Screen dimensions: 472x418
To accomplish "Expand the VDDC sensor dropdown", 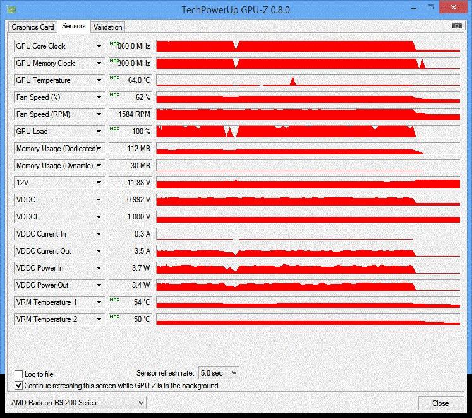I will pyautogui.click(x=99, y=200).
